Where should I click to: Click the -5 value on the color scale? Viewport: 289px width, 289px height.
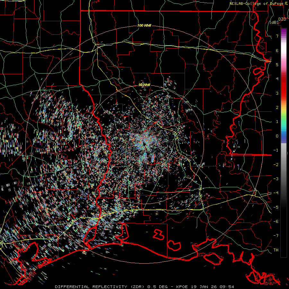pyautogui.click(x=276, y=207)
